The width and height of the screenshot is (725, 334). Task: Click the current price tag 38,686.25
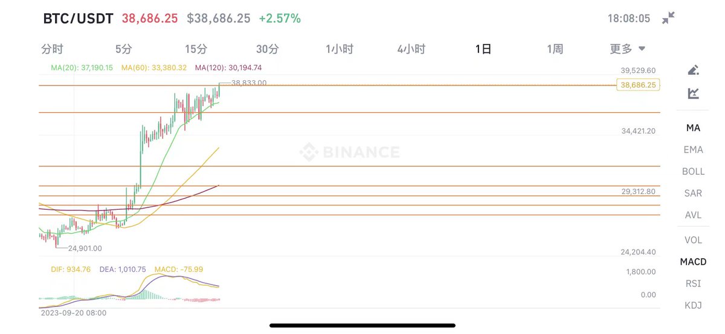tap(638, 86)
